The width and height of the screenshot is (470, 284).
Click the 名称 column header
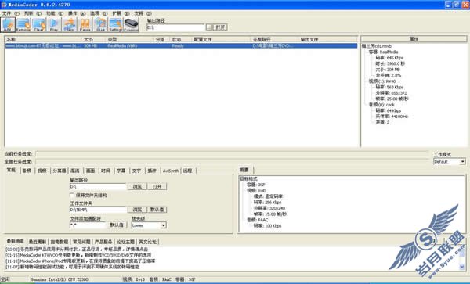point(43,39)
